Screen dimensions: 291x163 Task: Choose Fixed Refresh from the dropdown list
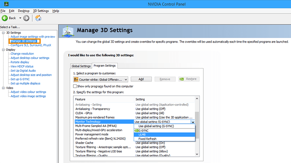(x=165, y=139)
